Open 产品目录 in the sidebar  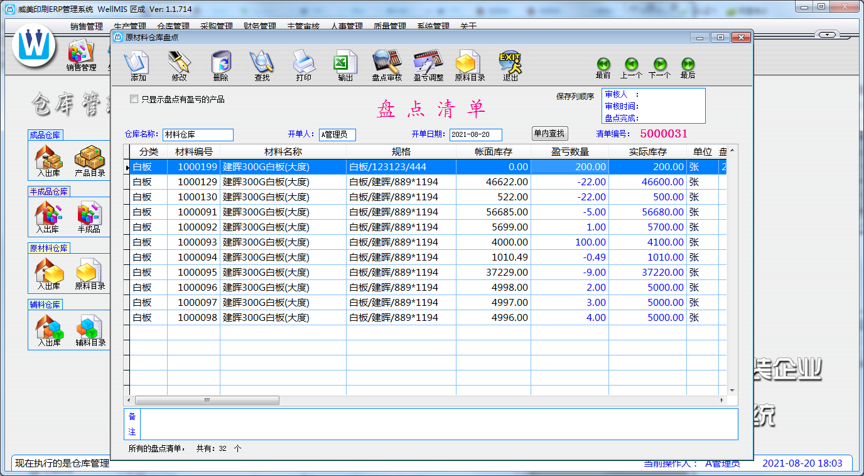tap(90, 161)
